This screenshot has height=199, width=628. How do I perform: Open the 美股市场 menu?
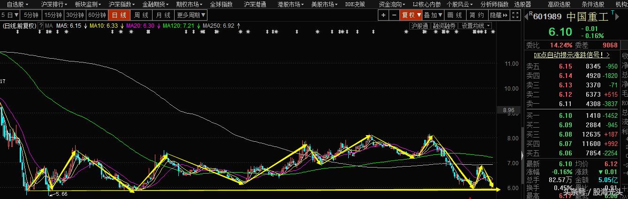tap(324, 4)
